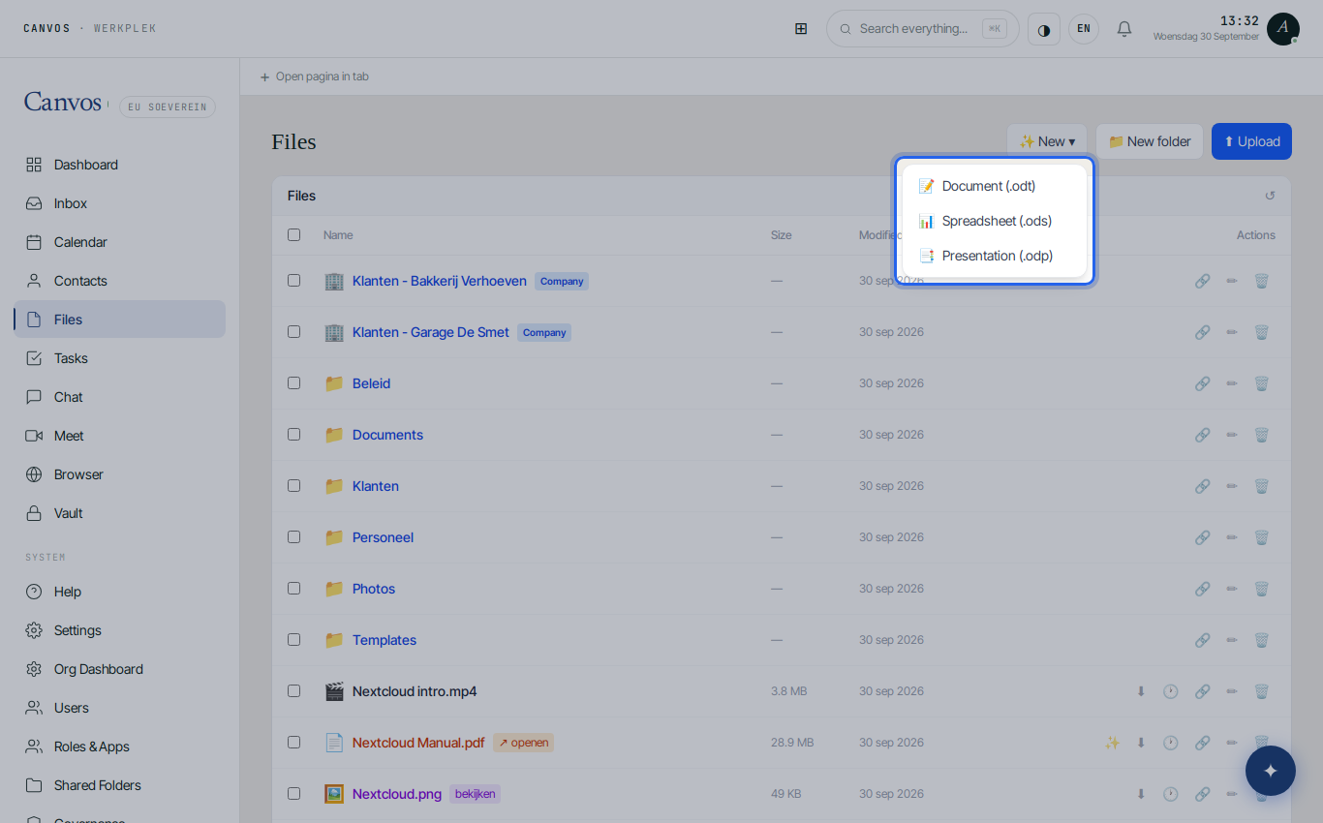Open the floating assistant sparkle button
Viewport: 1323px width, 823px height.
click(x=1271, y=771)
